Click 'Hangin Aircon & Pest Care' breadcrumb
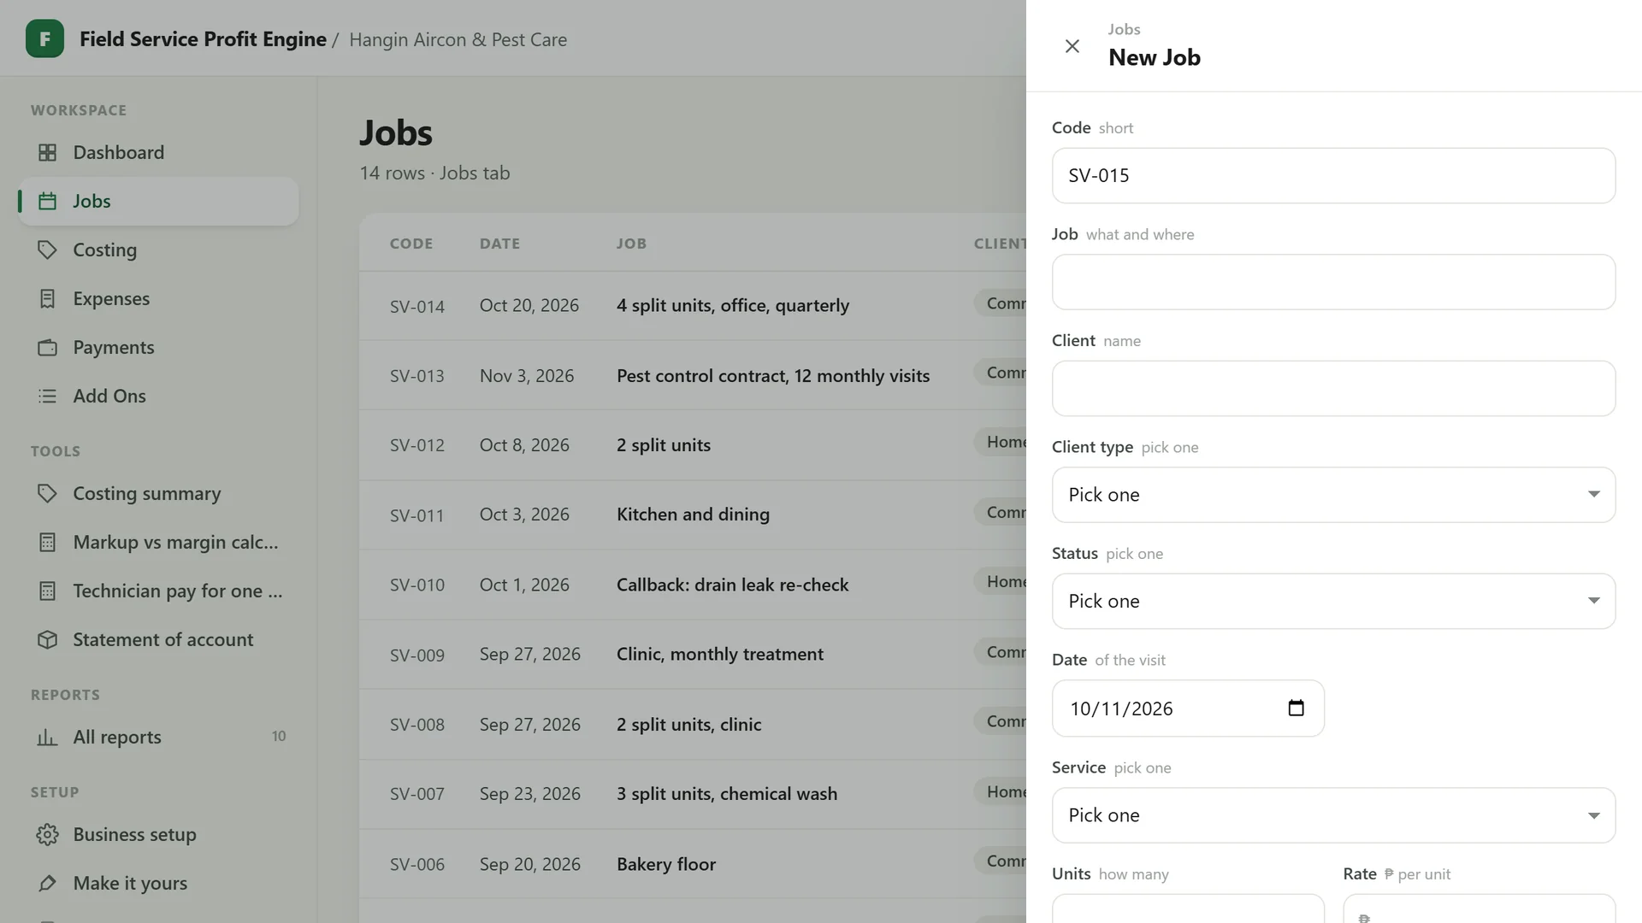Image resolution: width=1642 pixels, height=923 pixels. (458, 39)
